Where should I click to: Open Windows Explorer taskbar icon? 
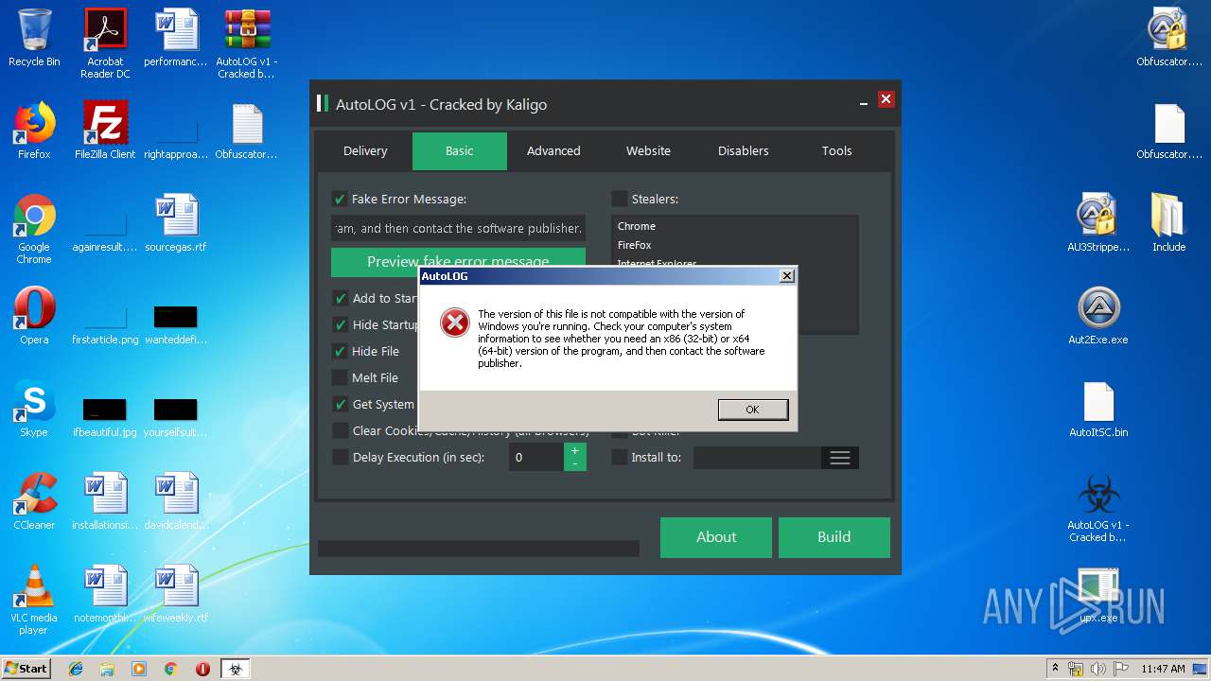pyautogui.click(x=107, y=669)
